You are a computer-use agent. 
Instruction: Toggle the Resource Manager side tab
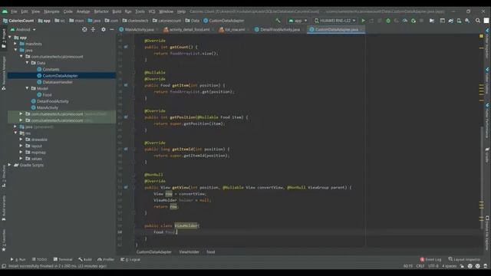pyautogui.click(x=4, y=74)
